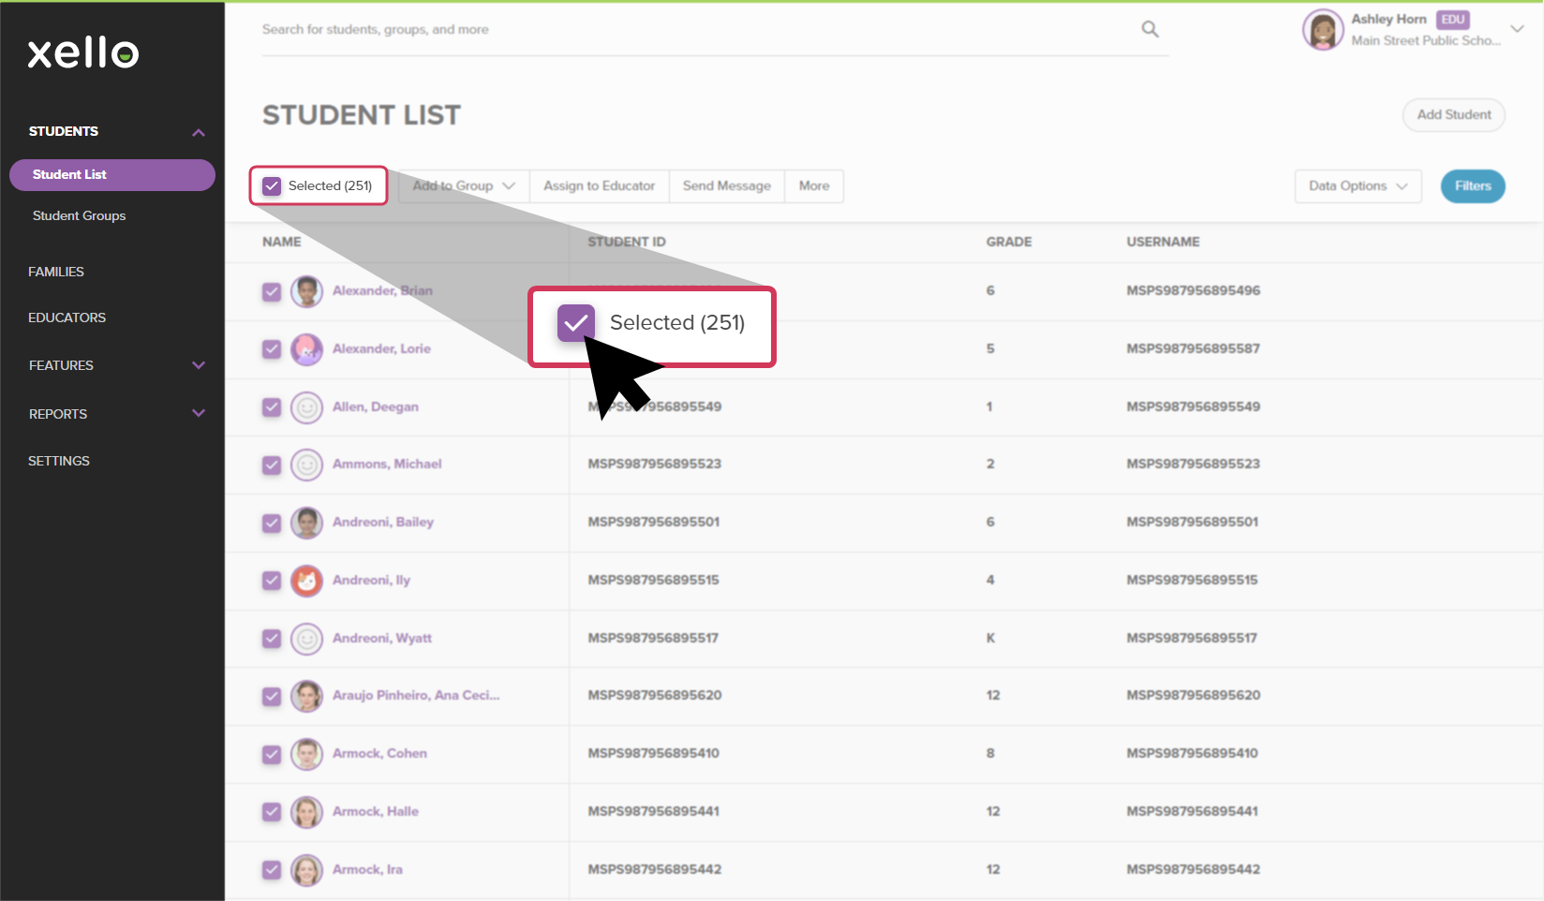Click the Xello logo
The image size is (1544, 901).
pyautogui.click(x=83, y=53)
